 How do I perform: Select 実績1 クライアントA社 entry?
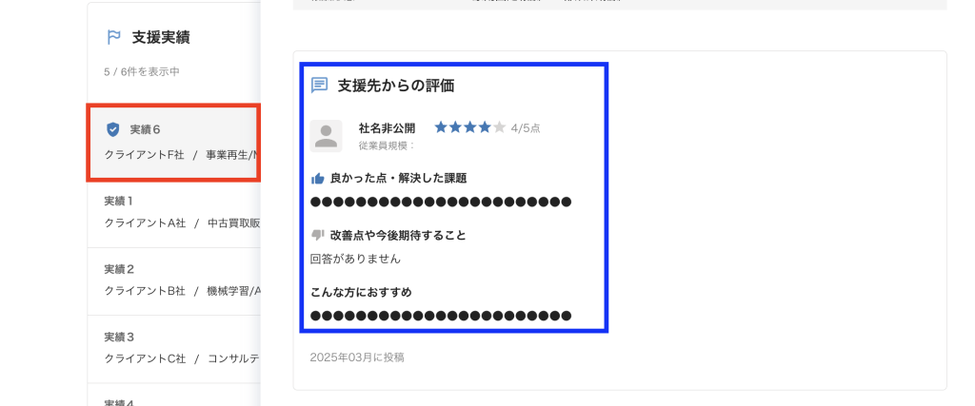coord(173,214)
